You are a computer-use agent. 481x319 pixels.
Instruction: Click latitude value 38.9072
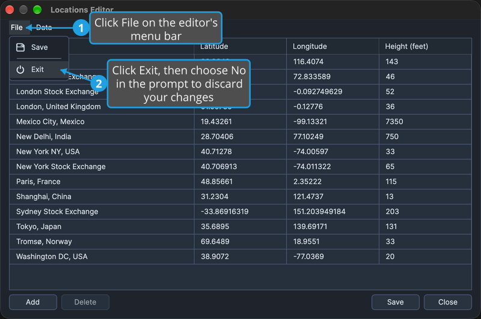click(x=215, y=257)
